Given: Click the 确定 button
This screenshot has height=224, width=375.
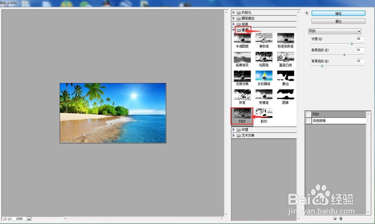Looking at the screenshot, I should pos(338,14).
